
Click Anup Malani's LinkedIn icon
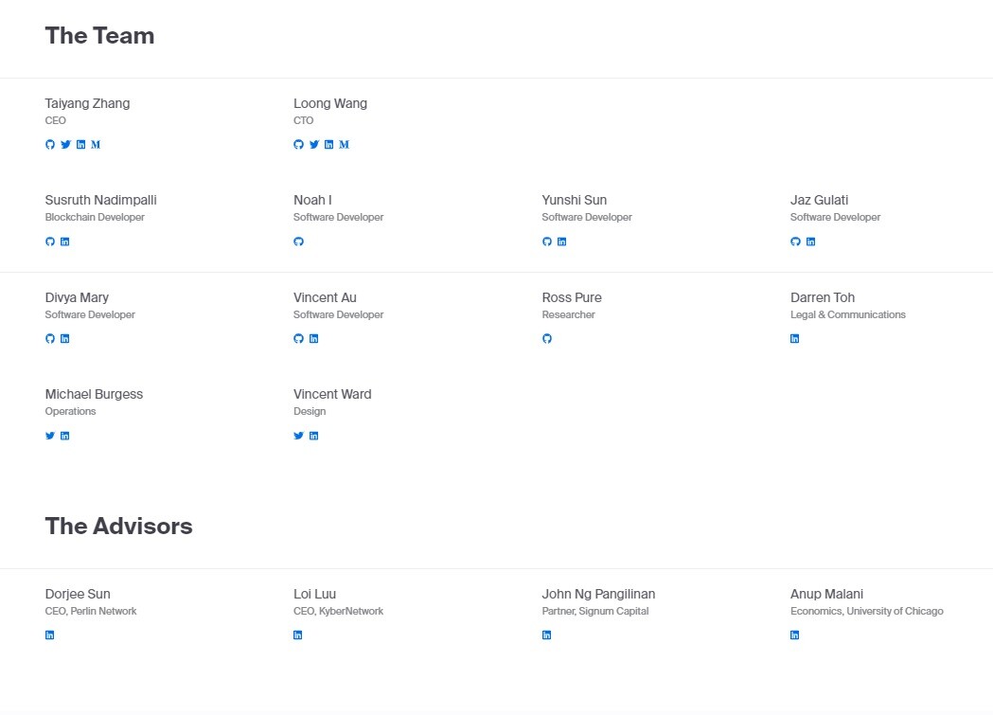(x=794, y=635)
